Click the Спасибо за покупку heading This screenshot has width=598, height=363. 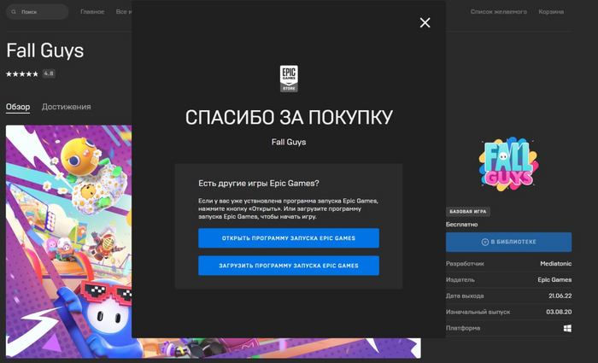coord(289,117)
